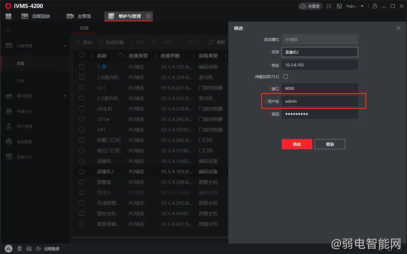407x254 pixels.
Task: Sort by the 名称 column arrows
Action: click(120, 56)
